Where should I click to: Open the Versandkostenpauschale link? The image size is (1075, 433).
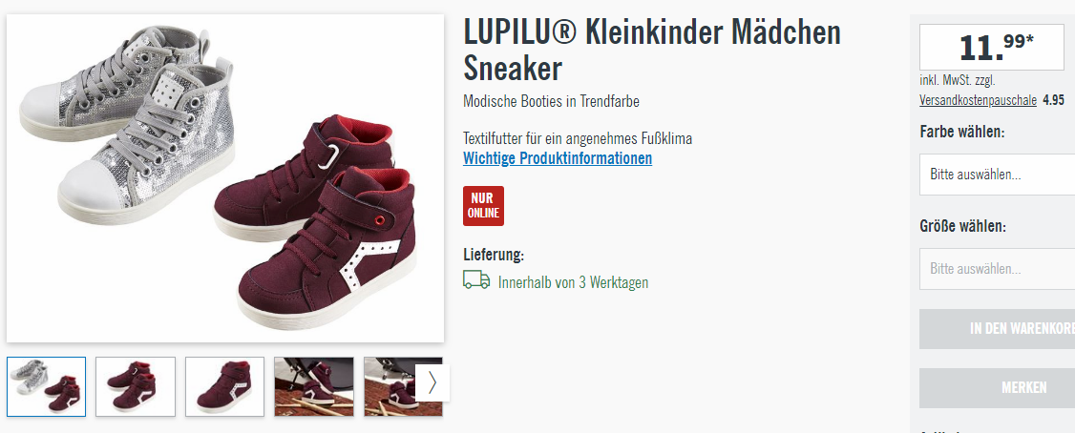(x=979, y=100)
